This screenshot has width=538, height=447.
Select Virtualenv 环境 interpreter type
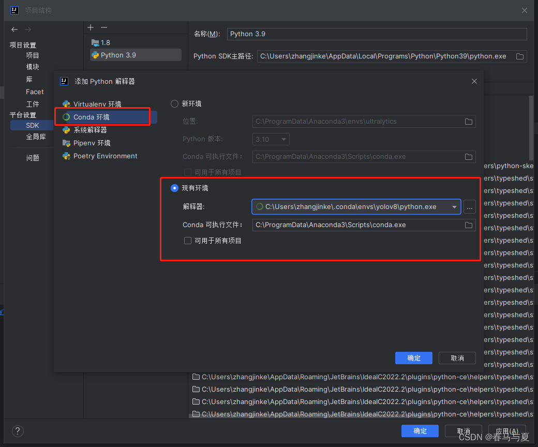(x=92, y=104)
